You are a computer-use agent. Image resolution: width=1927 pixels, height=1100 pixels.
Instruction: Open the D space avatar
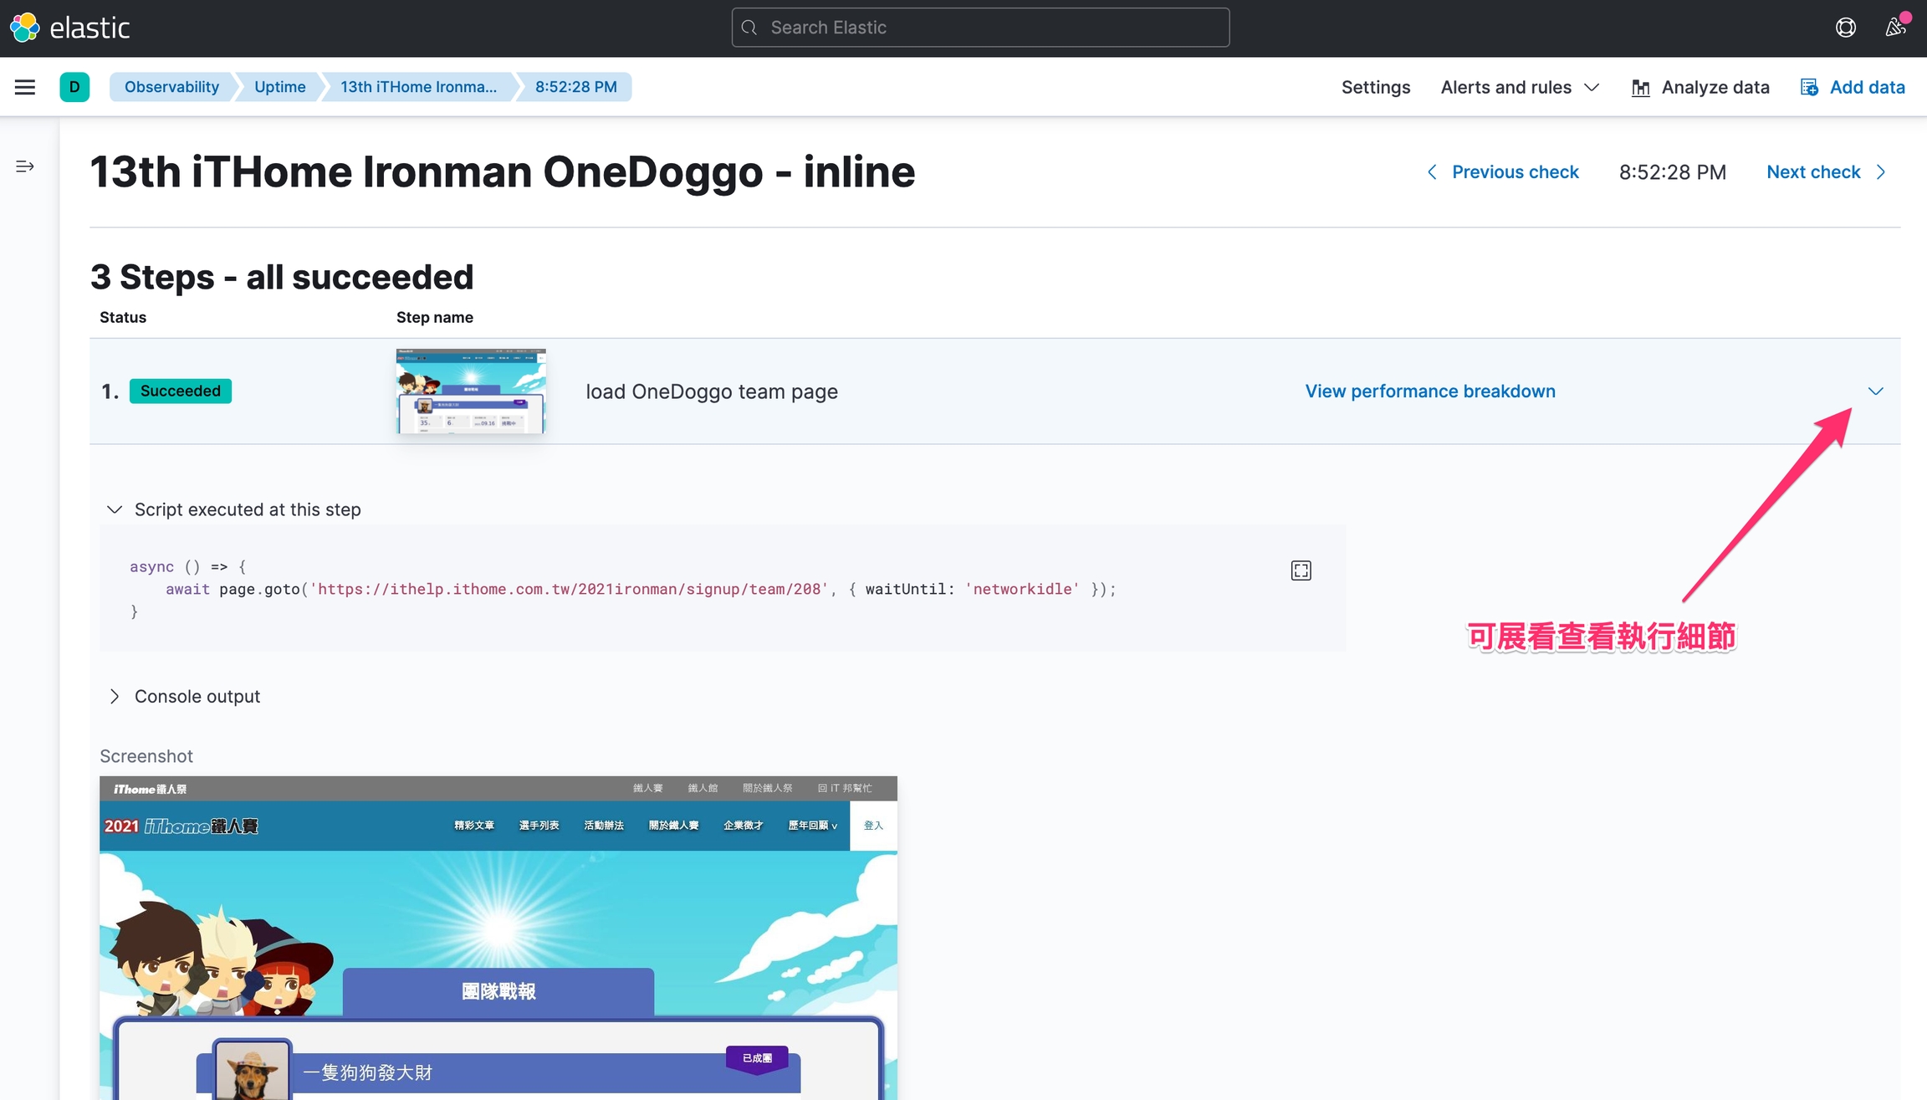click(74, 87)
